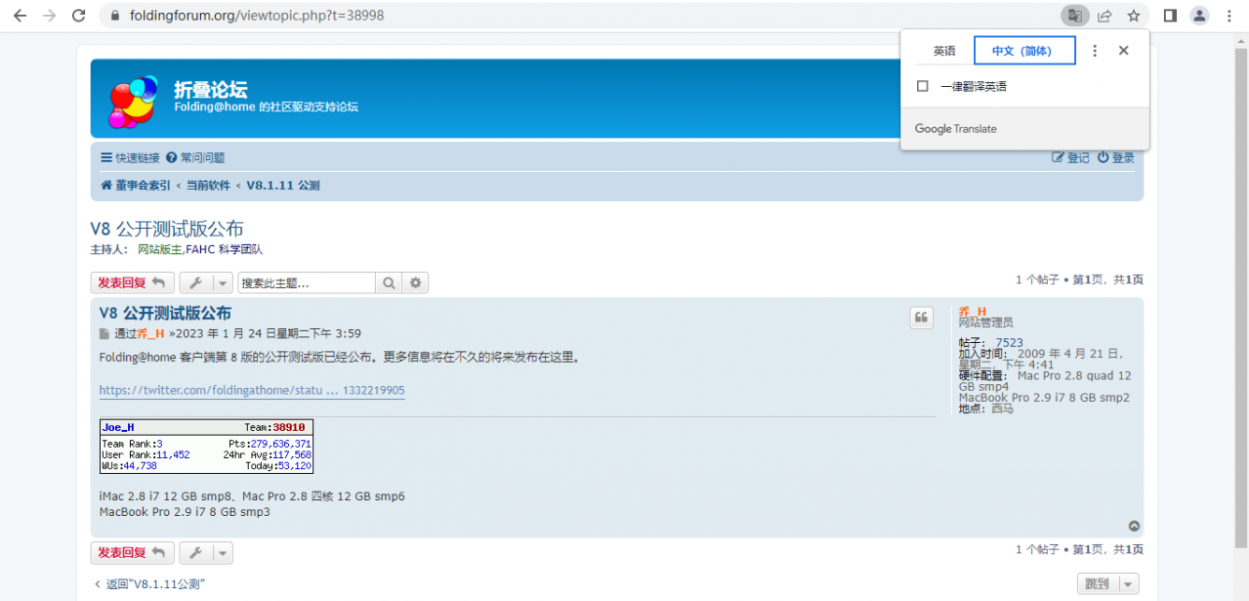Open the twitter.com/foldingathome status link
The height and width of the screenshot is (601, 1249).
(252, 391)
